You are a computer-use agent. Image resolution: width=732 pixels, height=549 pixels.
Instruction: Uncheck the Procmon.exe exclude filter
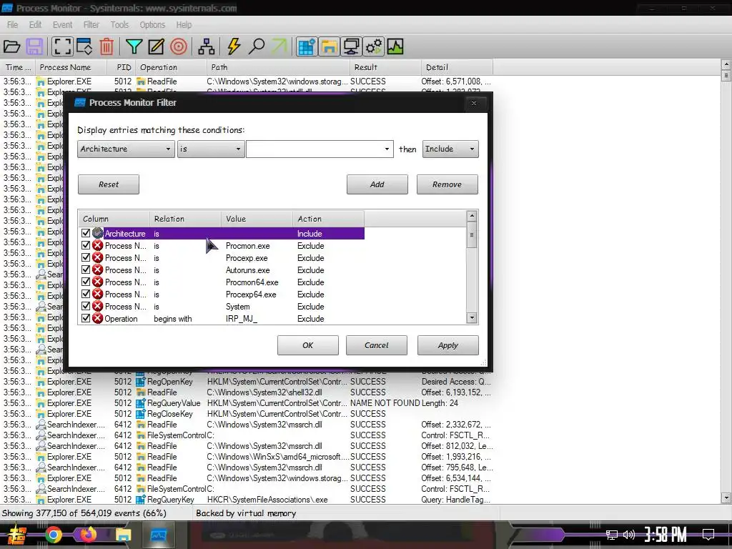point(86,245)
